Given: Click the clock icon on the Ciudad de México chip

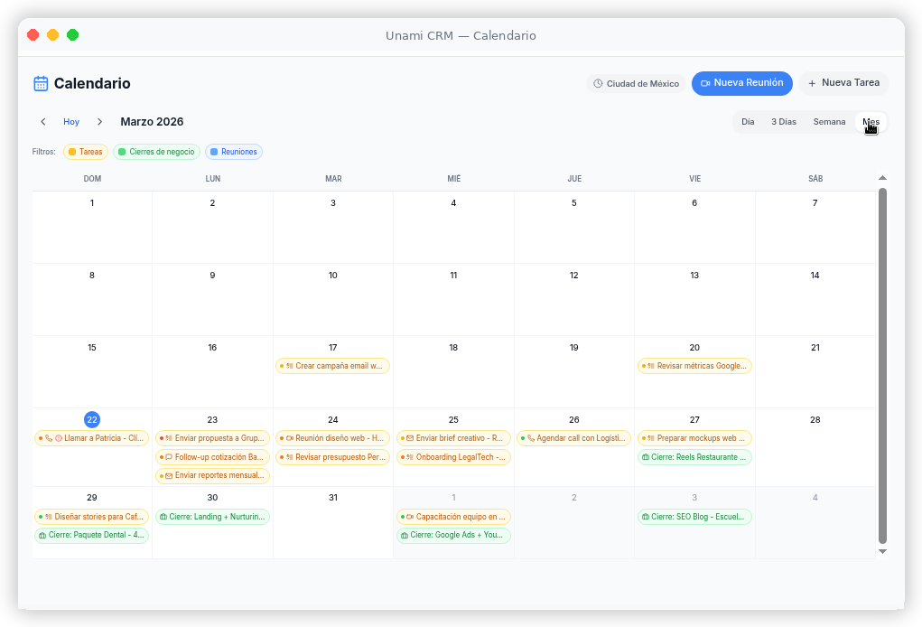Looking at the screenshot, I should tap(598, 83).
